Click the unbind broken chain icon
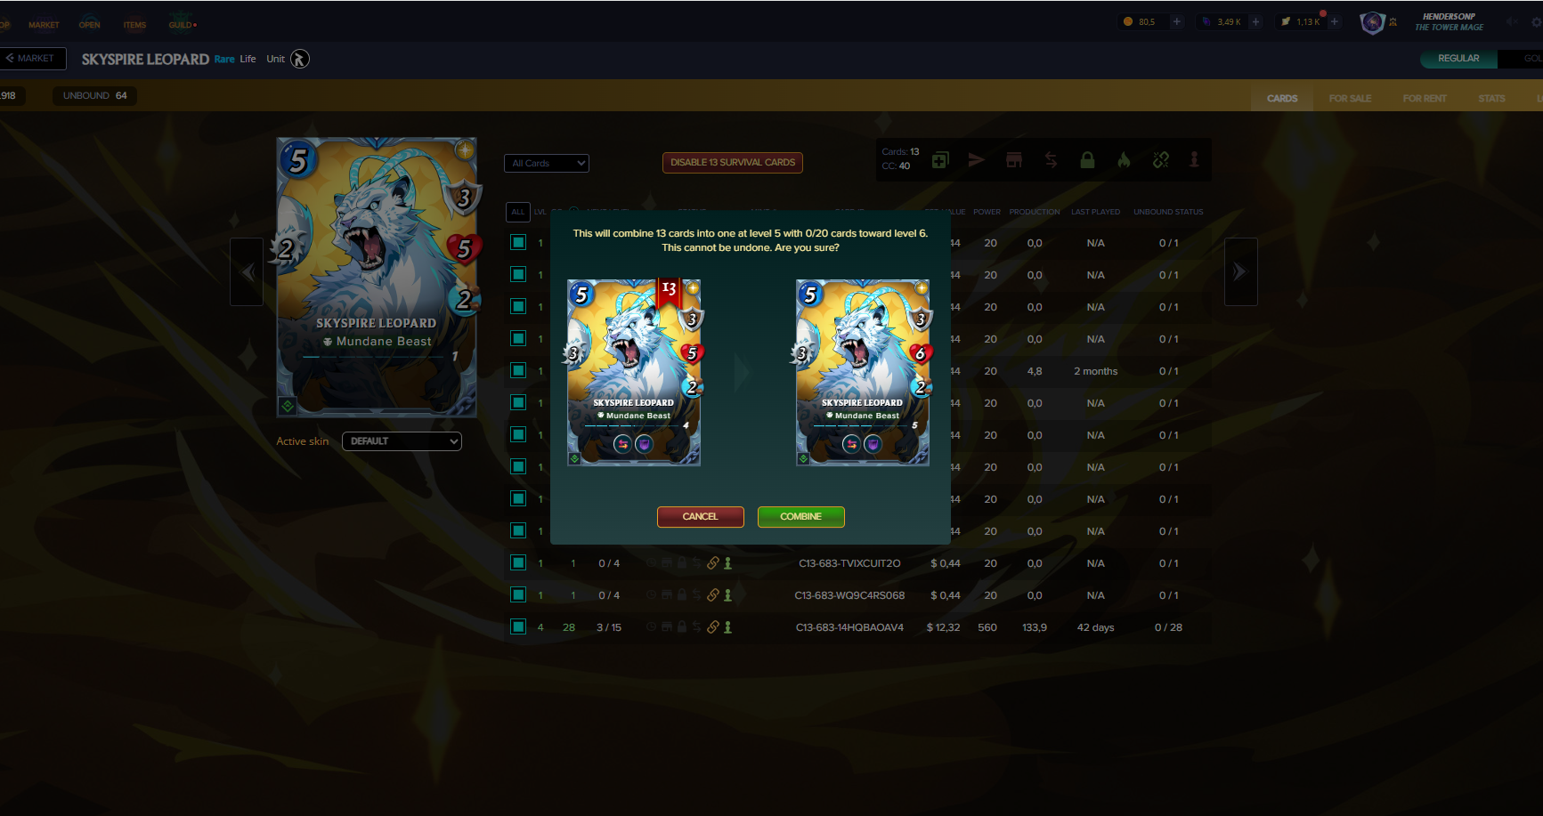This screenshot has height=816, width=1543. coord(1161,160)
